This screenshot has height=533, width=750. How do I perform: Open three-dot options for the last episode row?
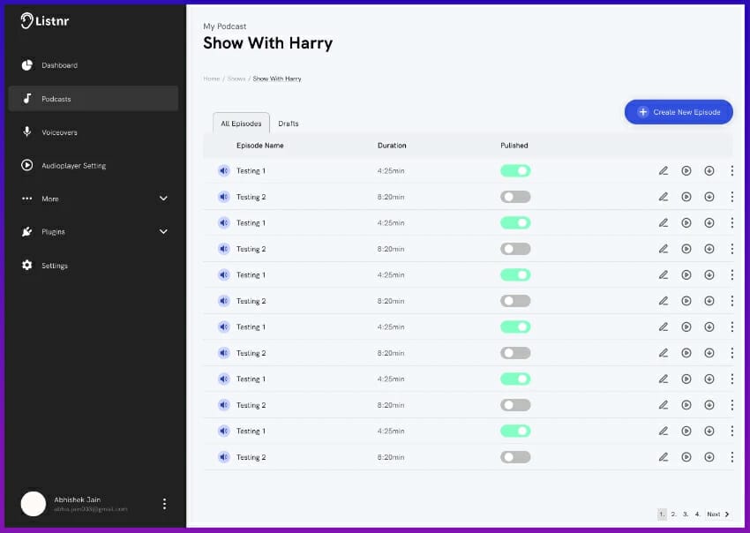click(x=731, y=457)
